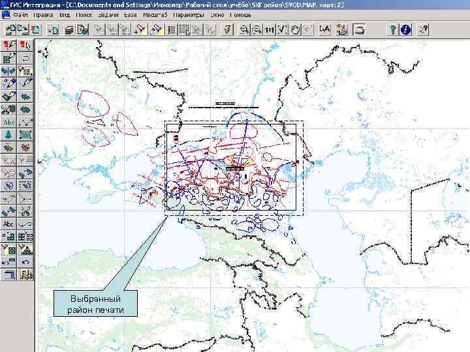Screen dimensions: 470x352
Task: Select the red flag with cursor tool
Action: click(x=25, y=46)
